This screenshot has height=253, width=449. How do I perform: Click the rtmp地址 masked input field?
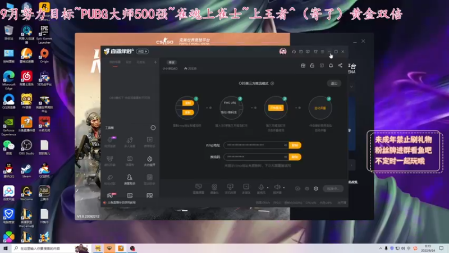(x=256, y=145)
